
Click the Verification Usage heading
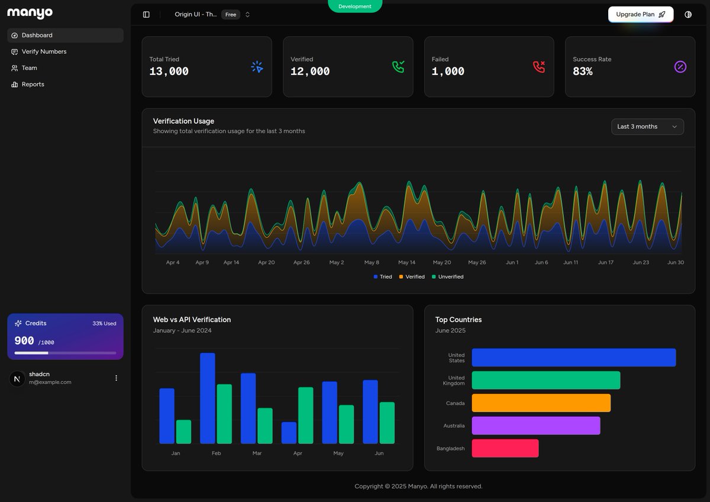(183, 121)
